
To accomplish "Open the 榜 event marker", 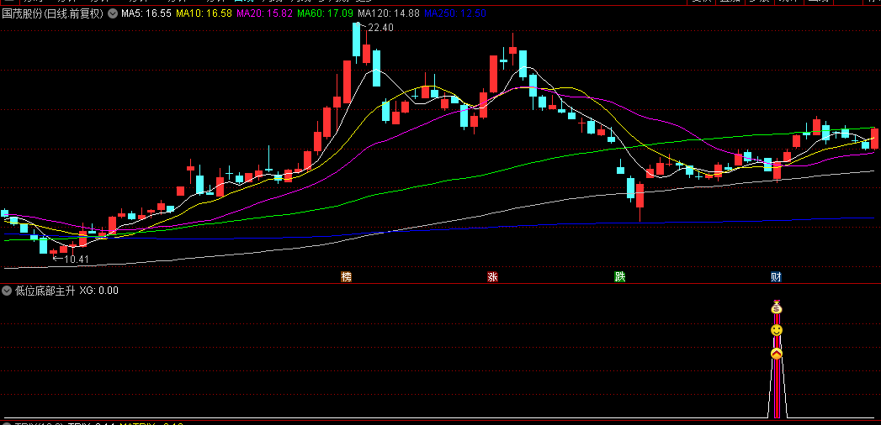I will (x=347, y=277).
